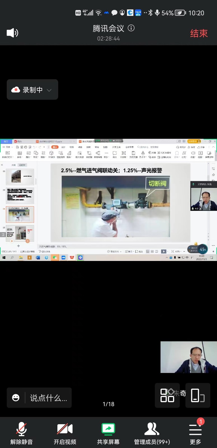This screenshot has height=448, width=217.
Task: Insert a chart with 图表 icon
Action: (x=69, y=155)
